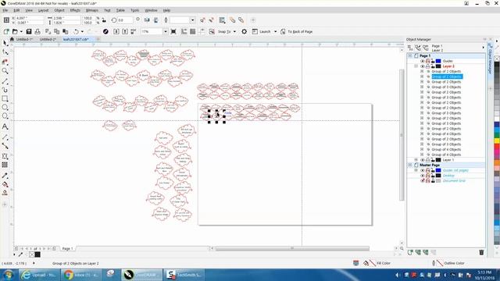Collapse the Layer 2 tree node
Screen dimensions: 500x281
[416, 66]
